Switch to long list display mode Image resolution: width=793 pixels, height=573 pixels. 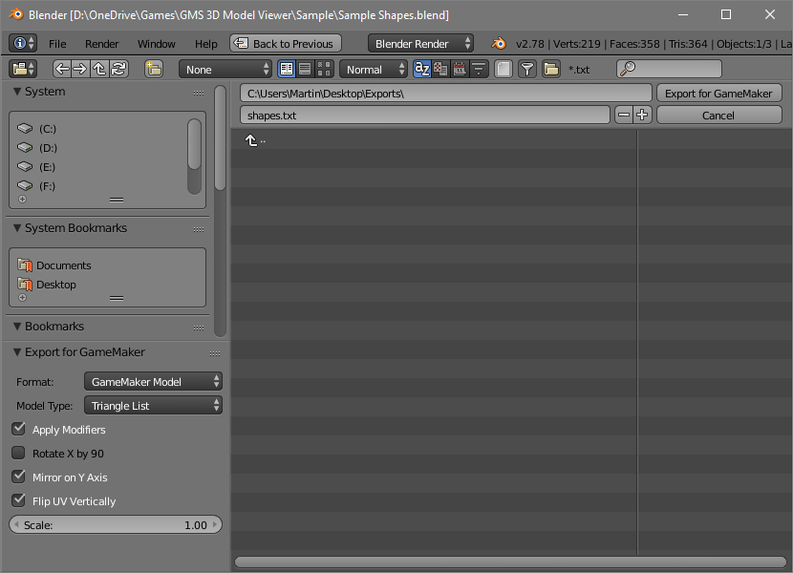305,69
